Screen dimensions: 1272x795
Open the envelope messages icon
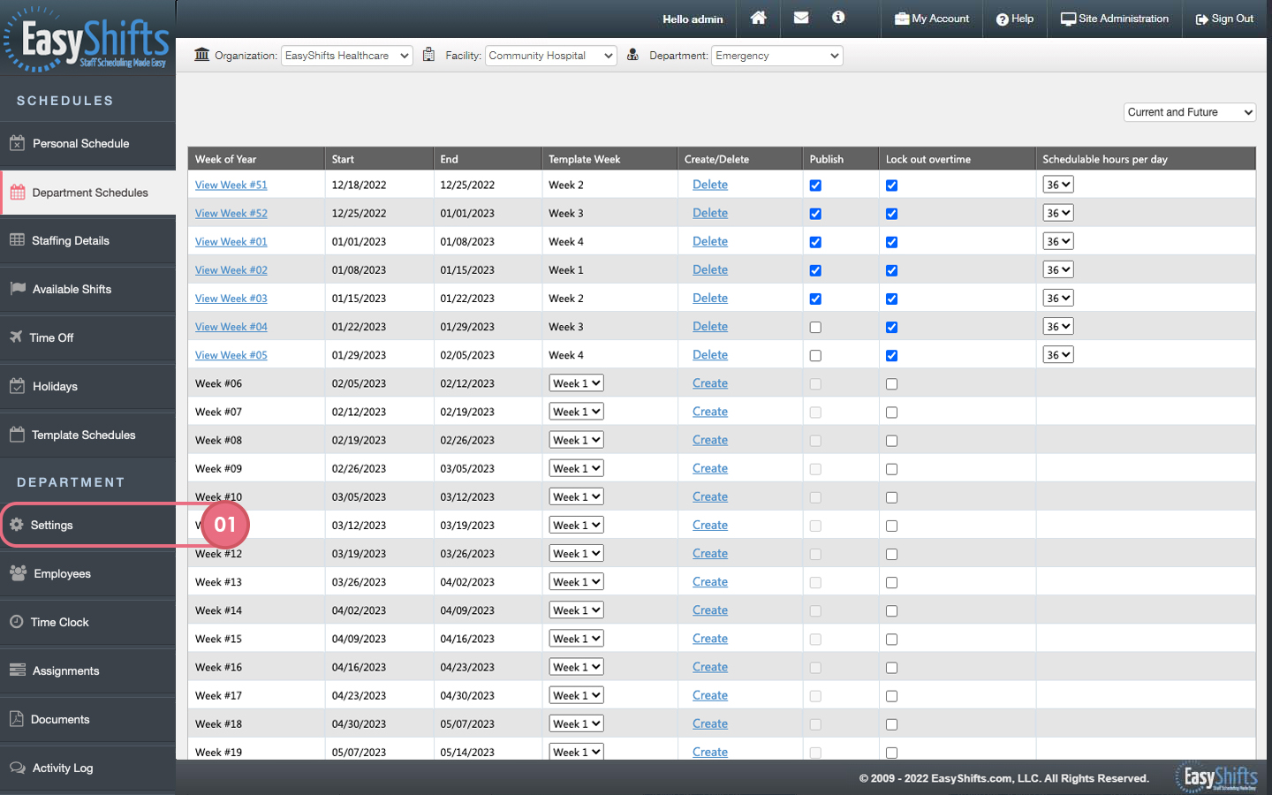point(801,18)
